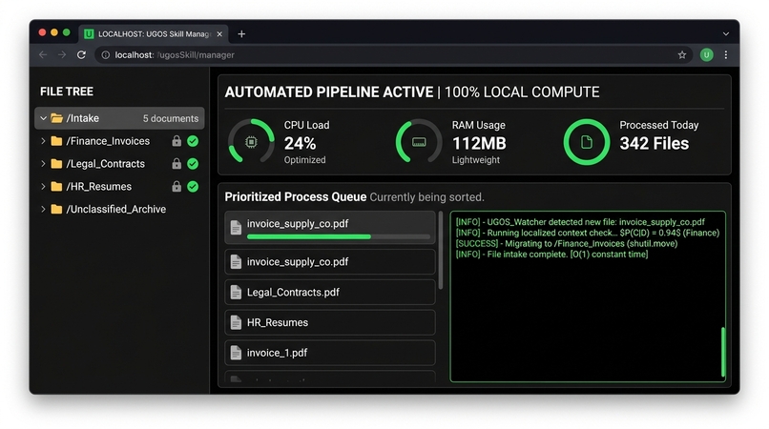The height and width of the screenshot is (429, 769).
Task: Click the folder icon of /Legal_Contracts
Action: (x=56, y=164)
